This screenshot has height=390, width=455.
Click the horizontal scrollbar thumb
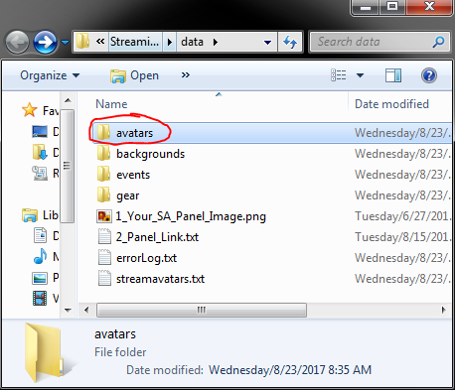pyautogui.click(x=202, y=310)
